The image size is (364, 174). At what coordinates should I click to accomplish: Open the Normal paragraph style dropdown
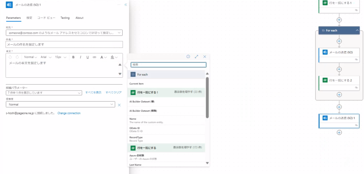tap(31, 57)
